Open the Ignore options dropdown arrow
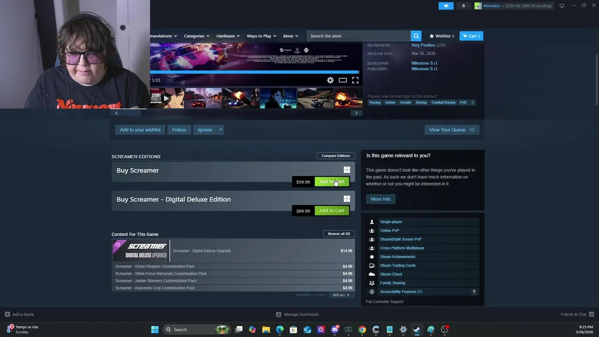This screenshot has width=599, height=337. tap(220, 130)
